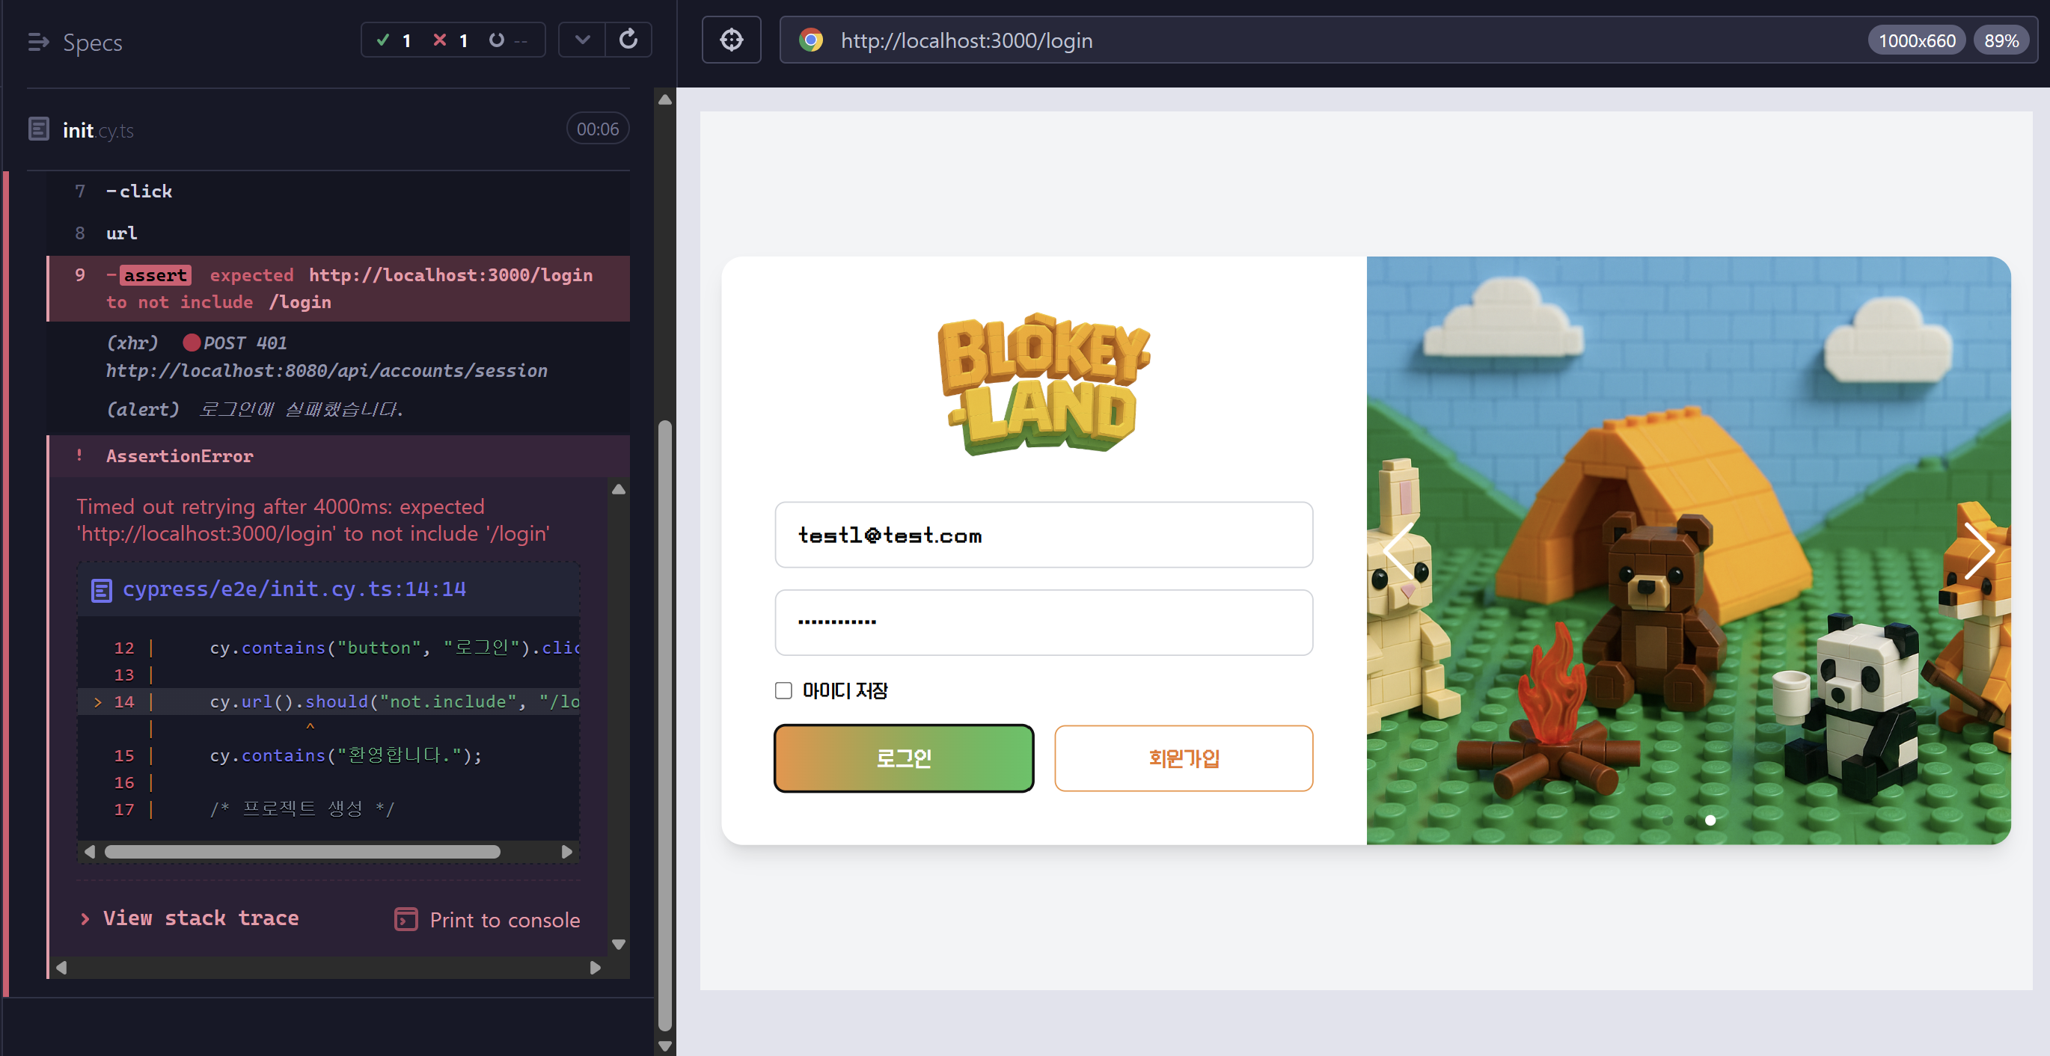Open the init.cy.ts spec name

(98, 129)
